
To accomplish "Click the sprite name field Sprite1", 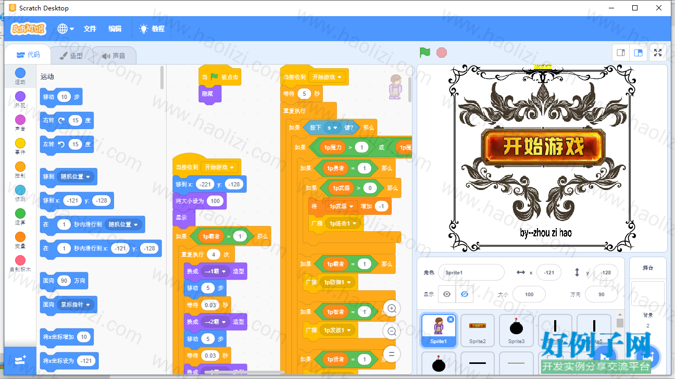I will click(x=471, y=272).
